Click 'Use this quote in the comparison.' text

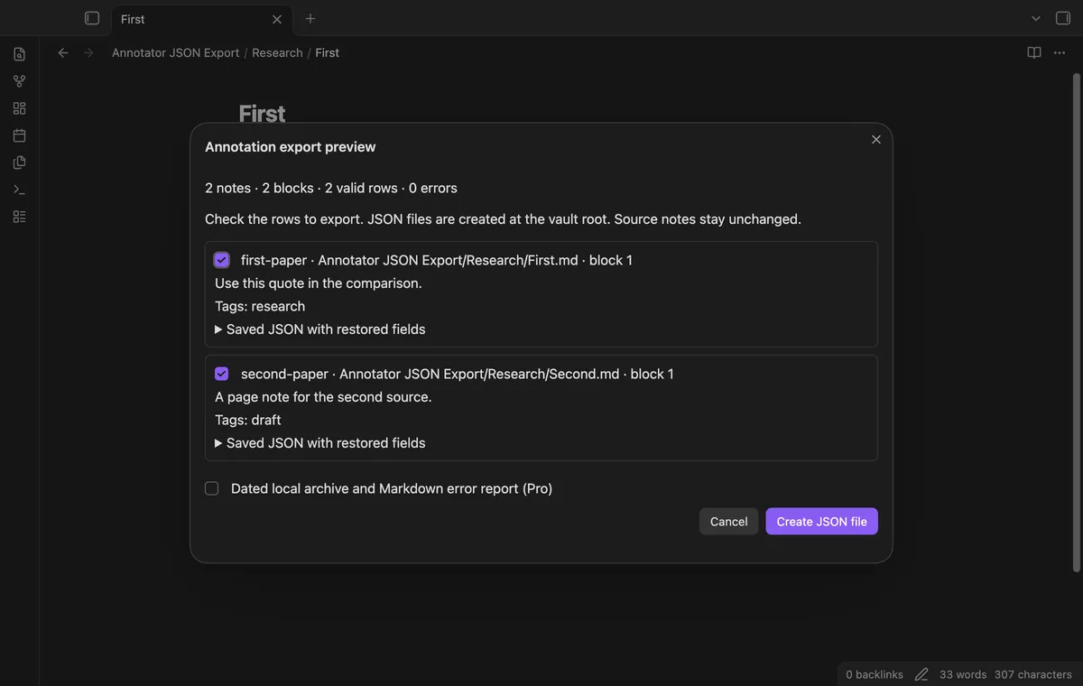point(319,283)
